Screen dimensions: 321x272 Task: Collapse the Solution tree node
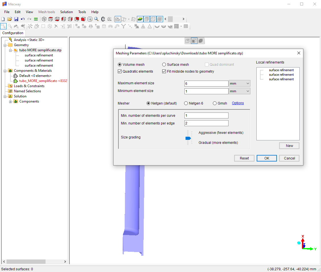5,96
